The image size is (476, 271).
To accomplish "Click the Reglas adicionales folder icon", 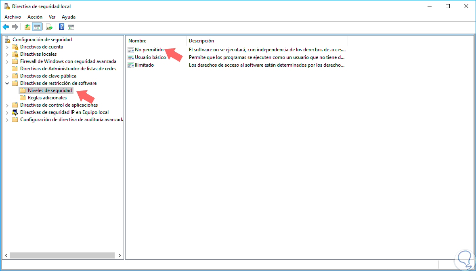I will tap(23, 98).
